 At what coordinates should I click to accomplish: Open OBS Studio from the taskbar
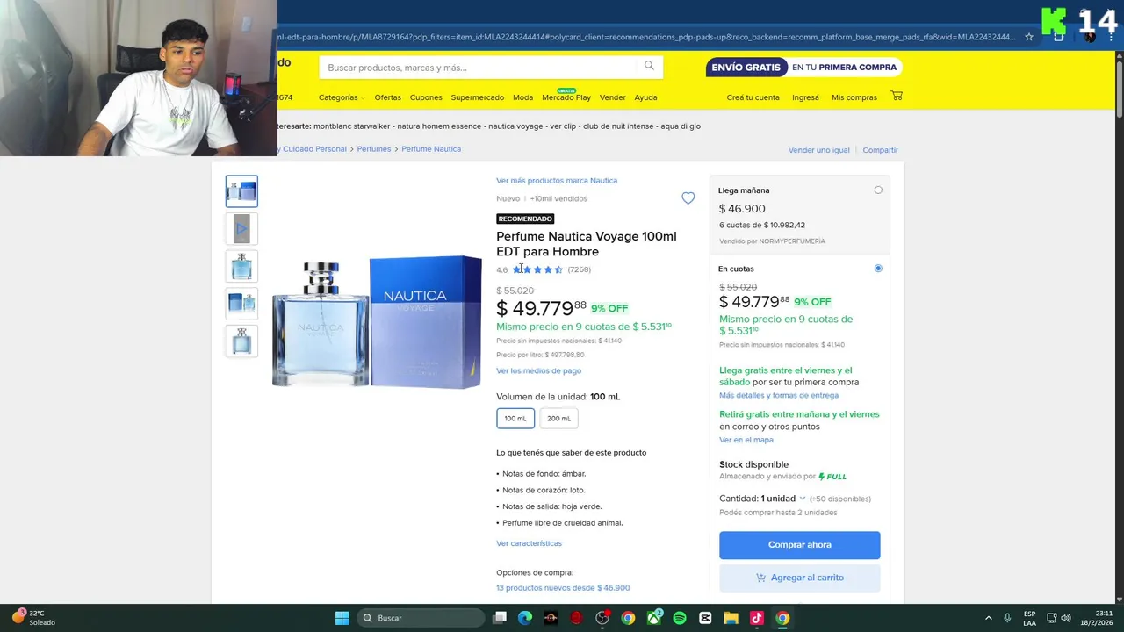(602, 618)
